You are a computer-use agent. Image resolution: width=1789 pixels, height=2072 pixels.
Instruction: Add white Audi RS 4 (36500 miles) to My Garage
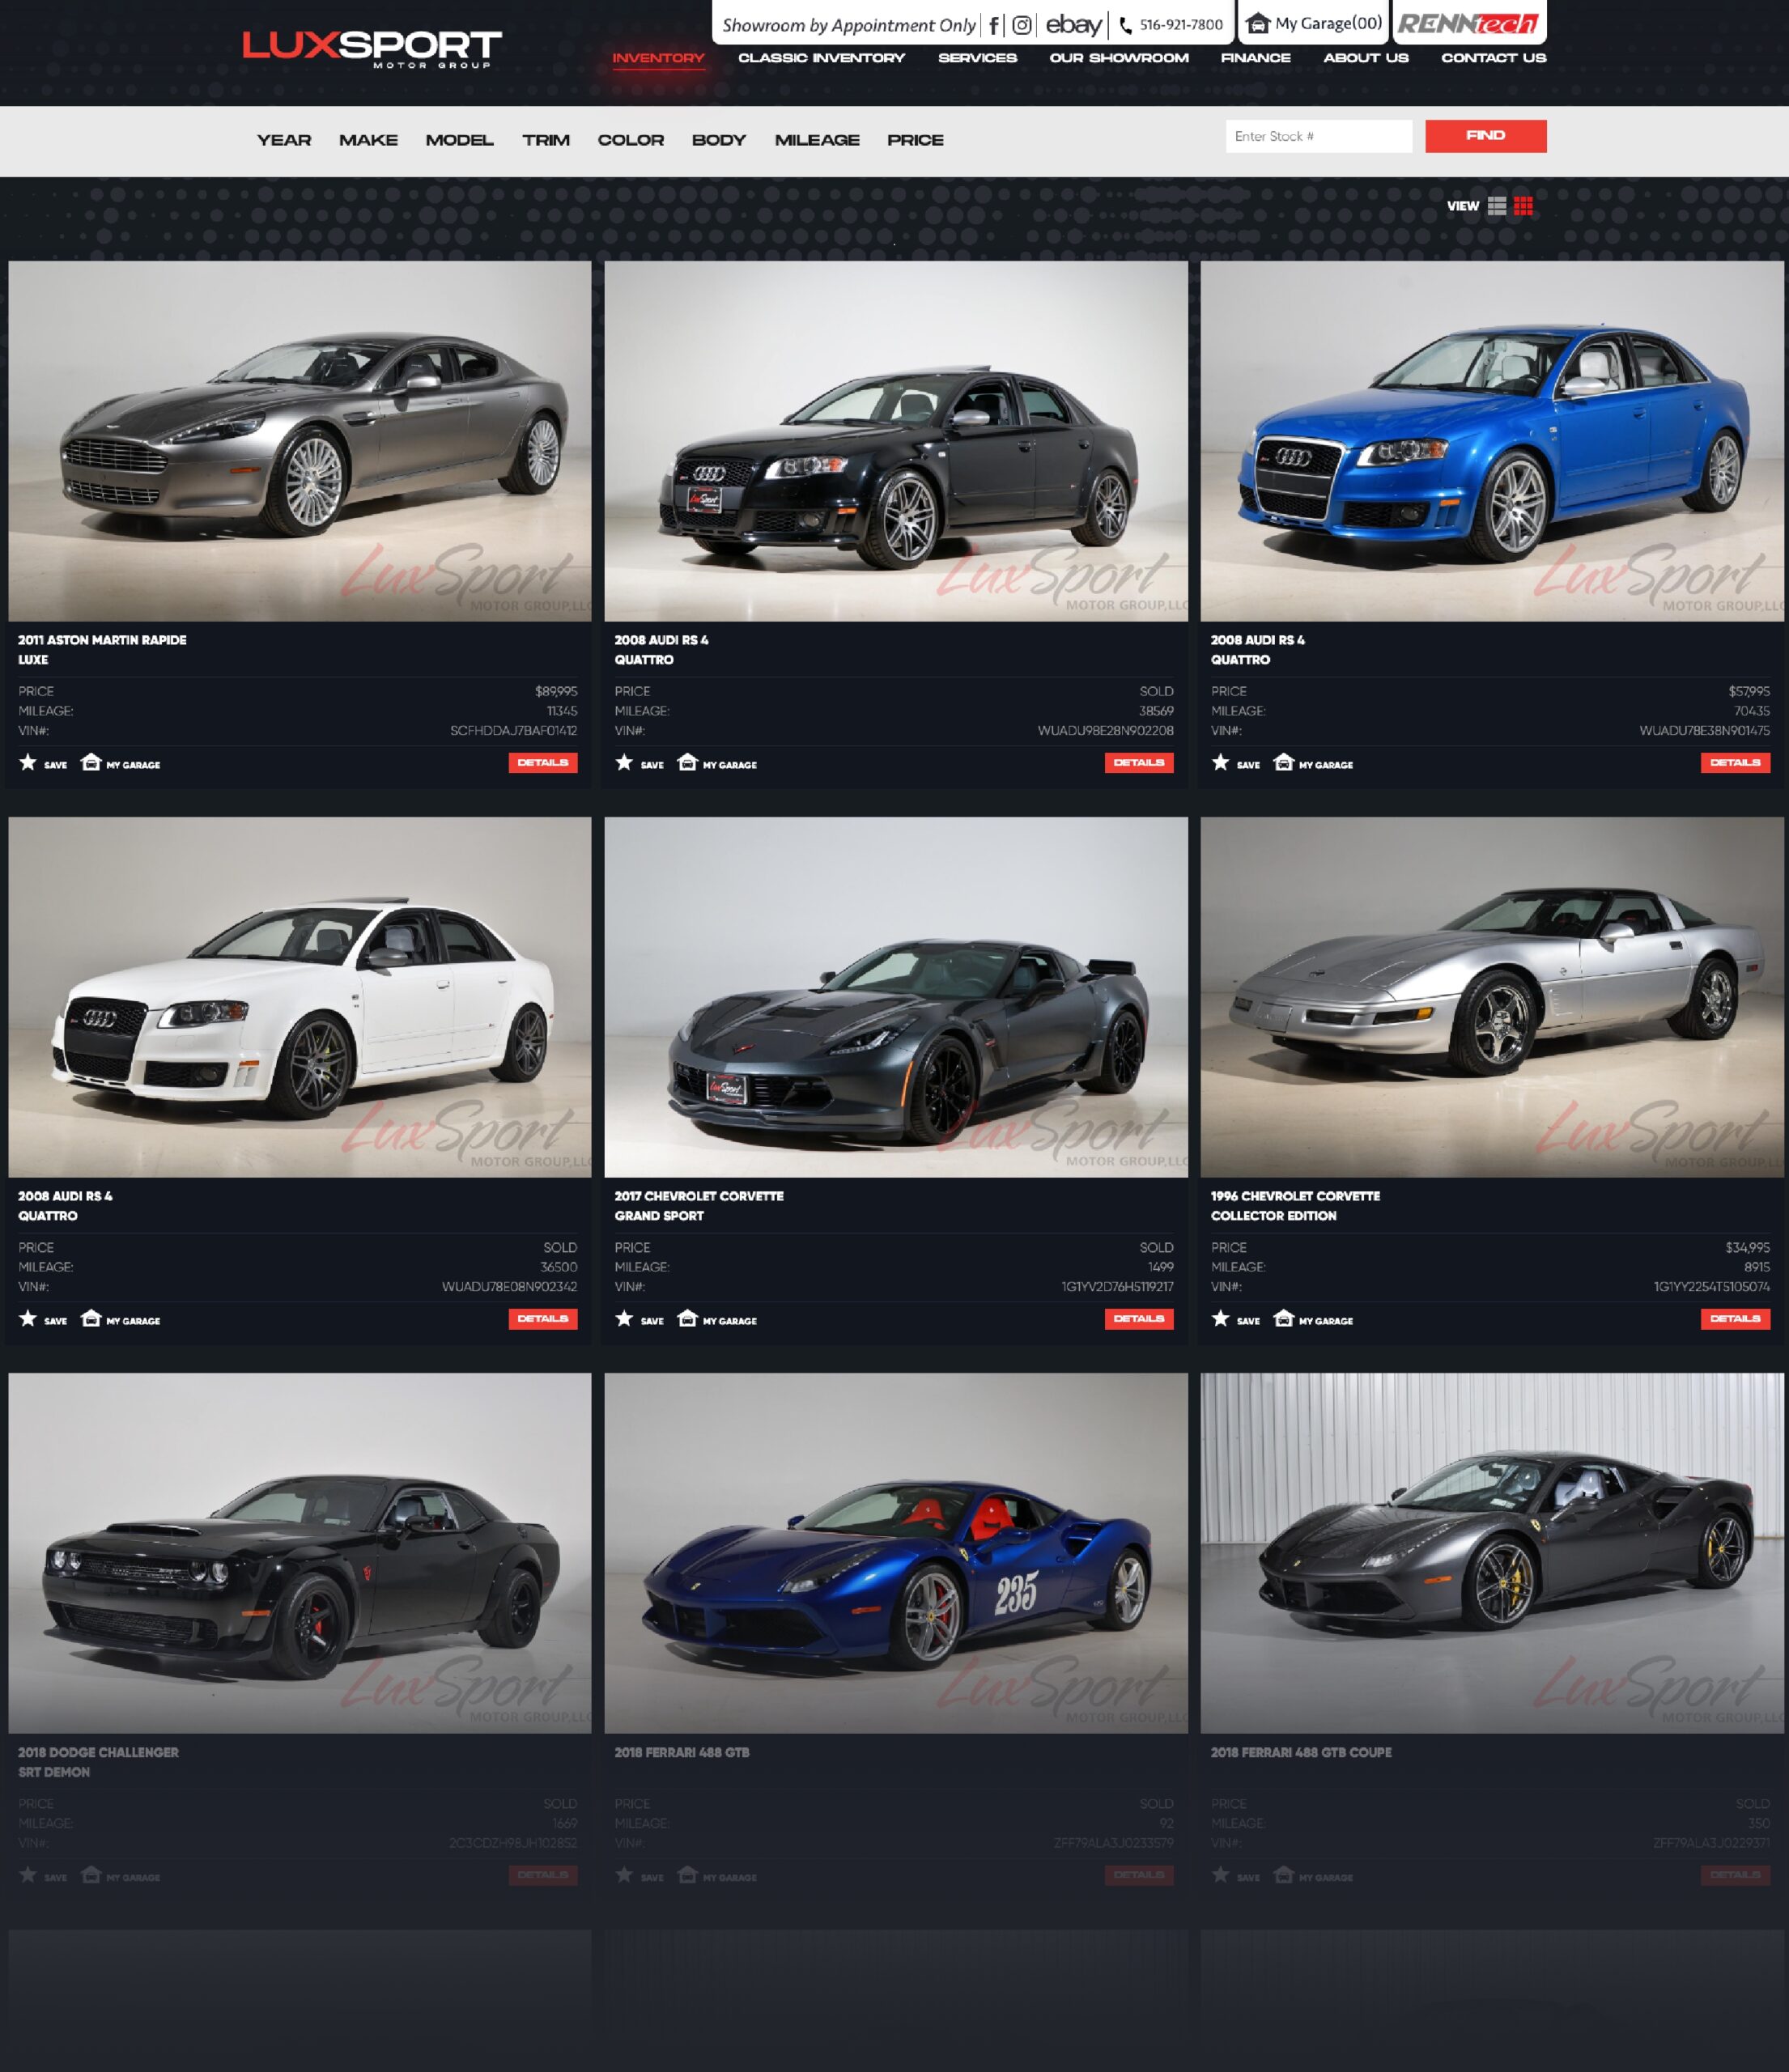tap(120, 1319)
